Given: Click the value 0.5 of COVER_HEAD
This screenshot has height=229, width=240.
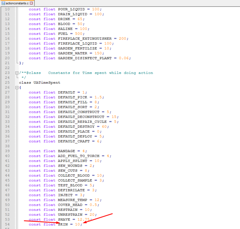Looking at the screenshot, I should pos(93,205).
